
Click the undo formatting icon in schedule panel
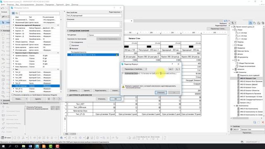click(53, 108)
